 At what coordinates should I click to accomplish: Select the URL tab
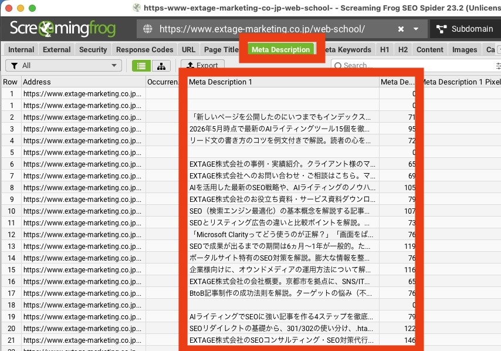[188, 49]
